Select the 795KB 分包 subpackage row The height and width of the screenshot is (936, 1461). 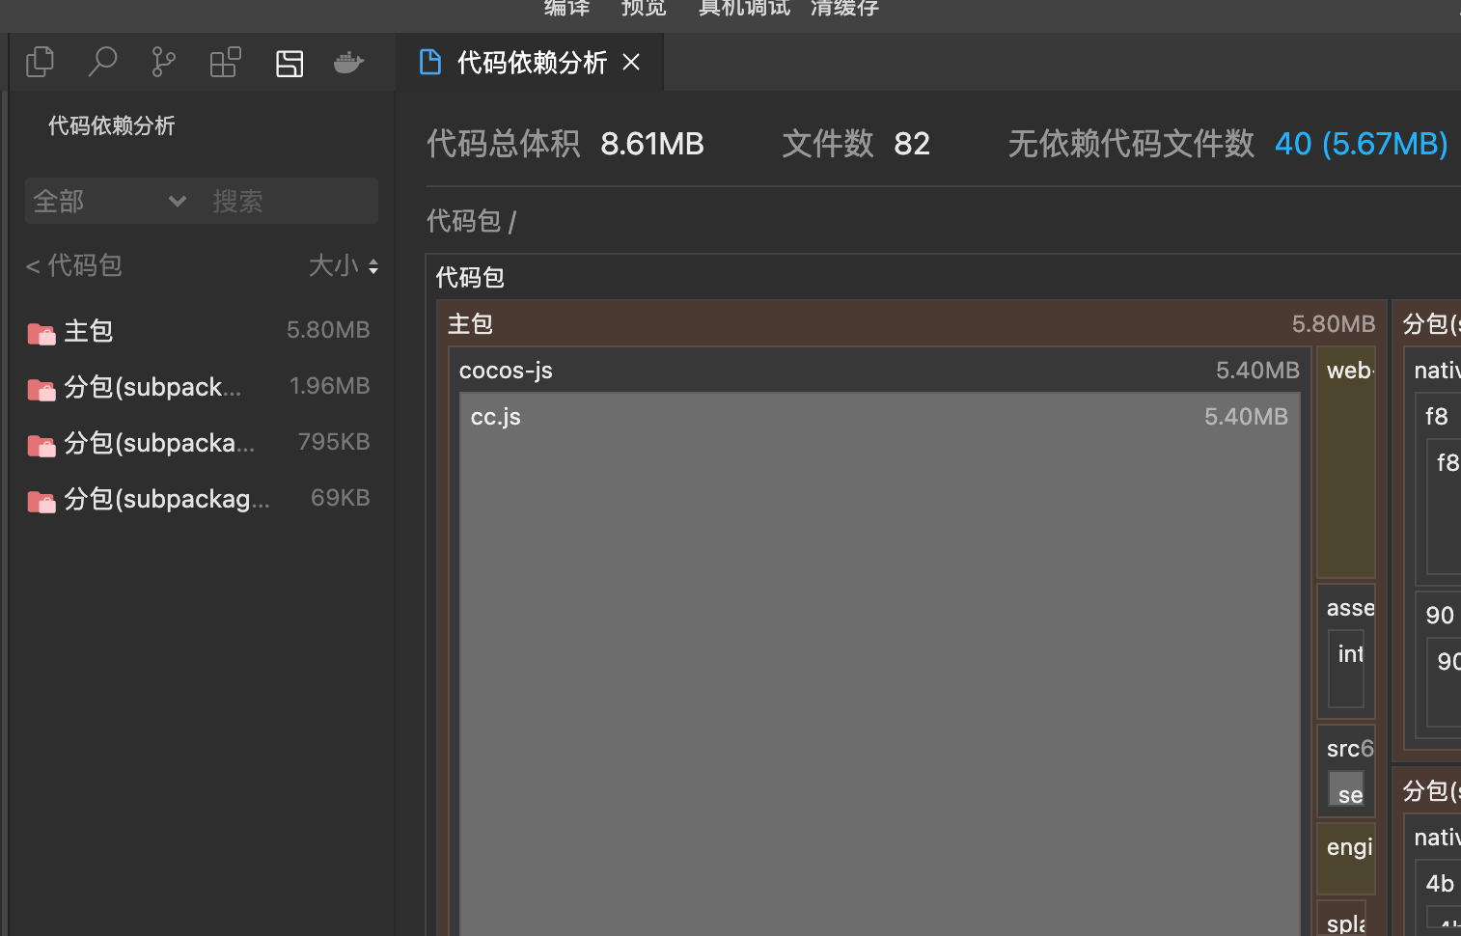click(x=199, y=444)
